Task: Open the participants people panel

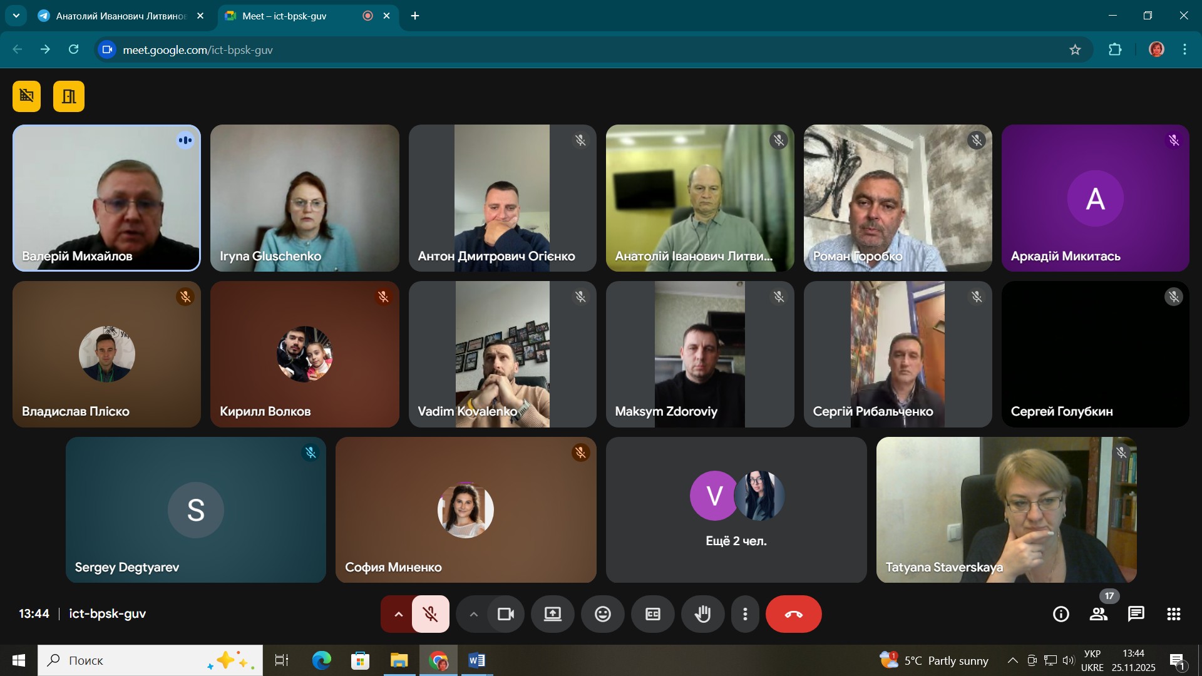Action: click(1098, 614)
